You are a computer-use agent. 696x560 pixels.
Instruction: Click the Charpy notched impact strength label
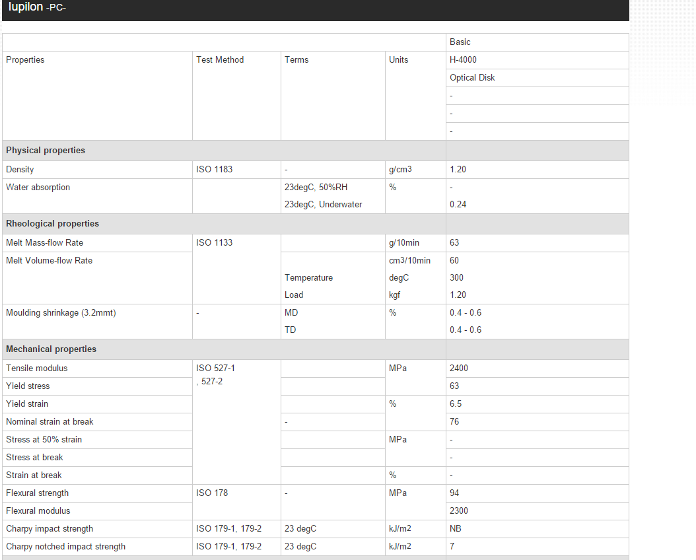(65, 547)
